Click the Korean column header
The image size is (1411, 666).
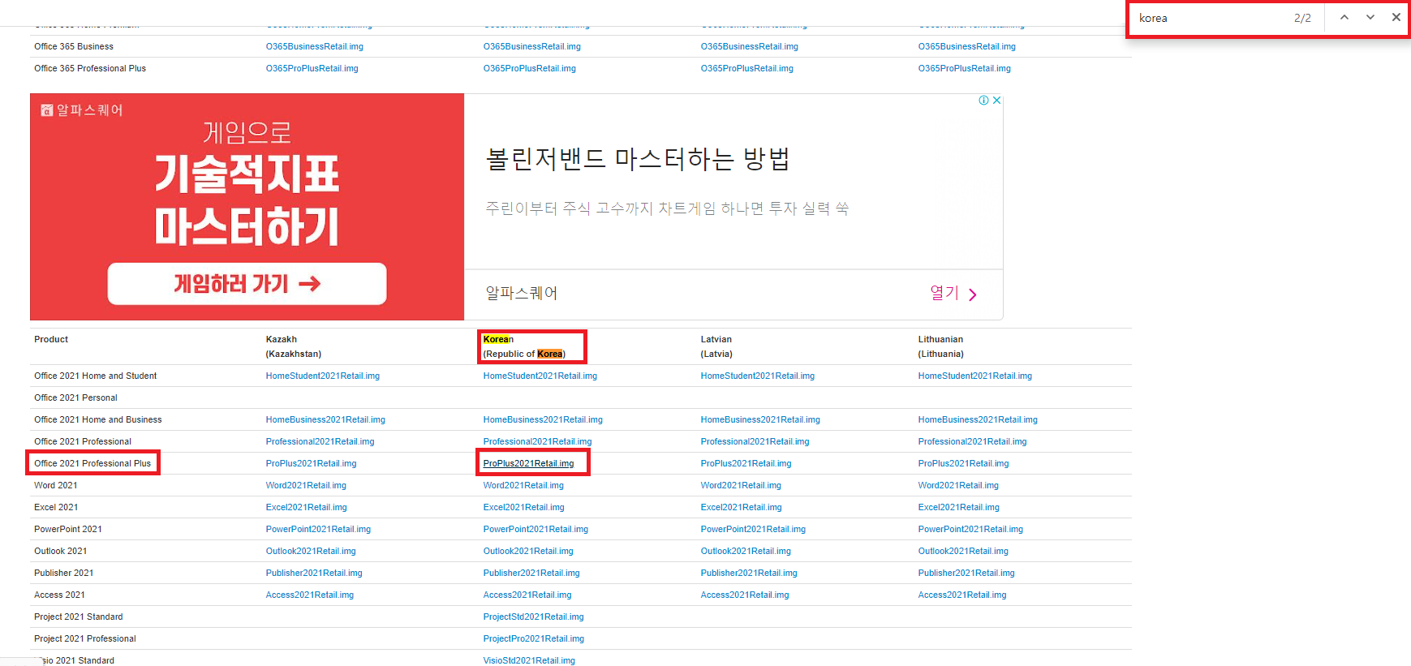point(524,346)
